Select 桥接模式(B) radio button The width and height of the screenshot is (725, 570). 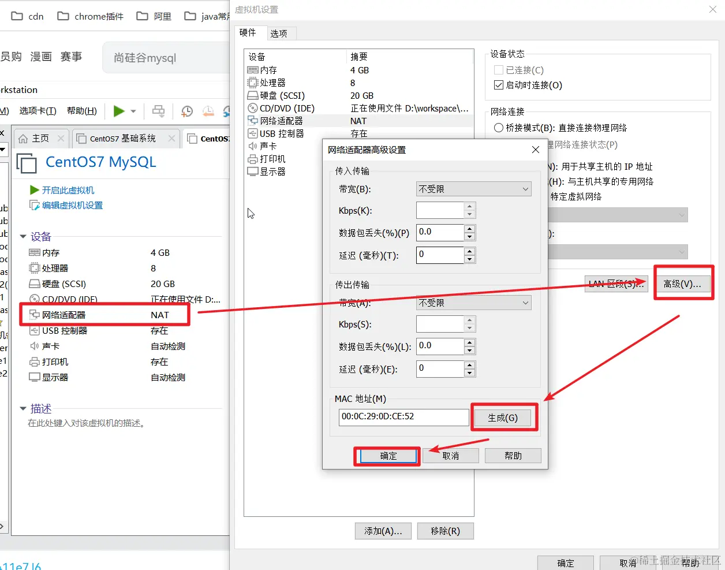click(x=499, y=128)
